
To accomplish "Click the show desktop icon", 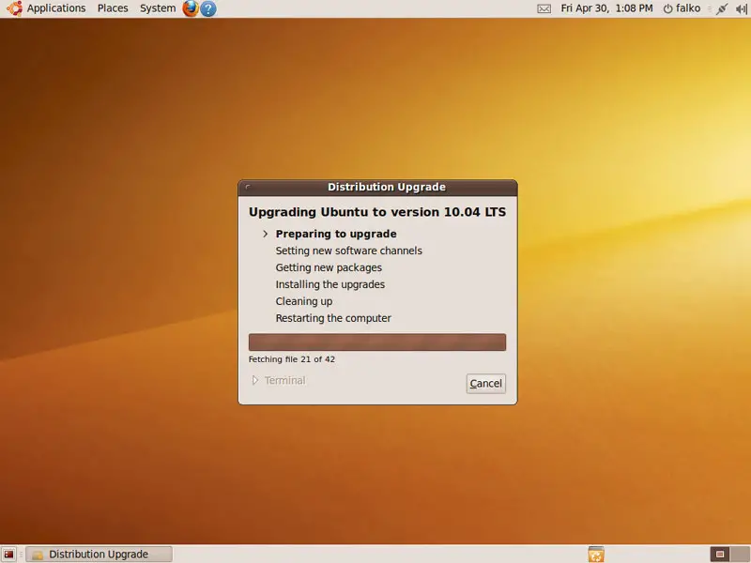I will tap(9, 555).
